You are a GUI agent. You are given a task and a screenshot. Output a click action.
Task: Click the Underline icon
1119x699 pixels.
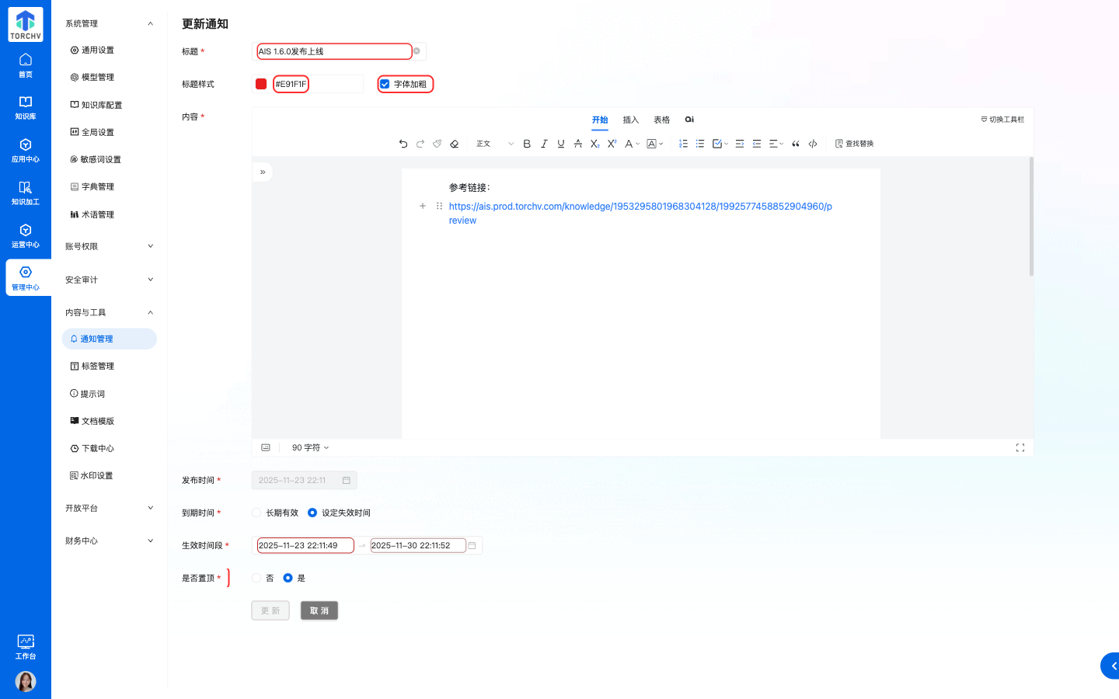point(560,144)
